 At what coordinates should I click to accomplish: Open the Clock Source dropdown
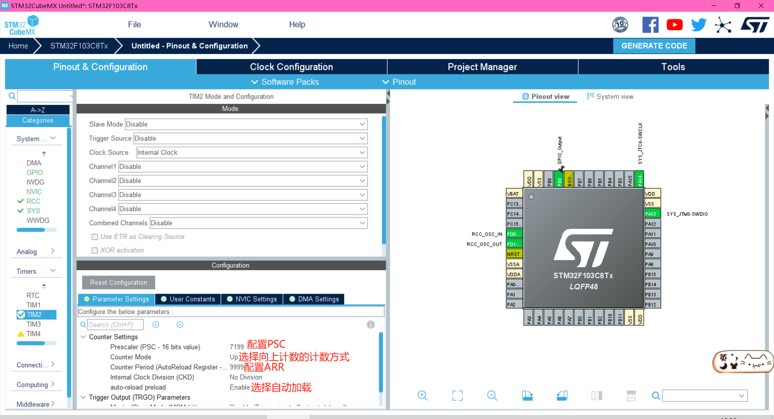pyautogui.click(x=252, y=153)
